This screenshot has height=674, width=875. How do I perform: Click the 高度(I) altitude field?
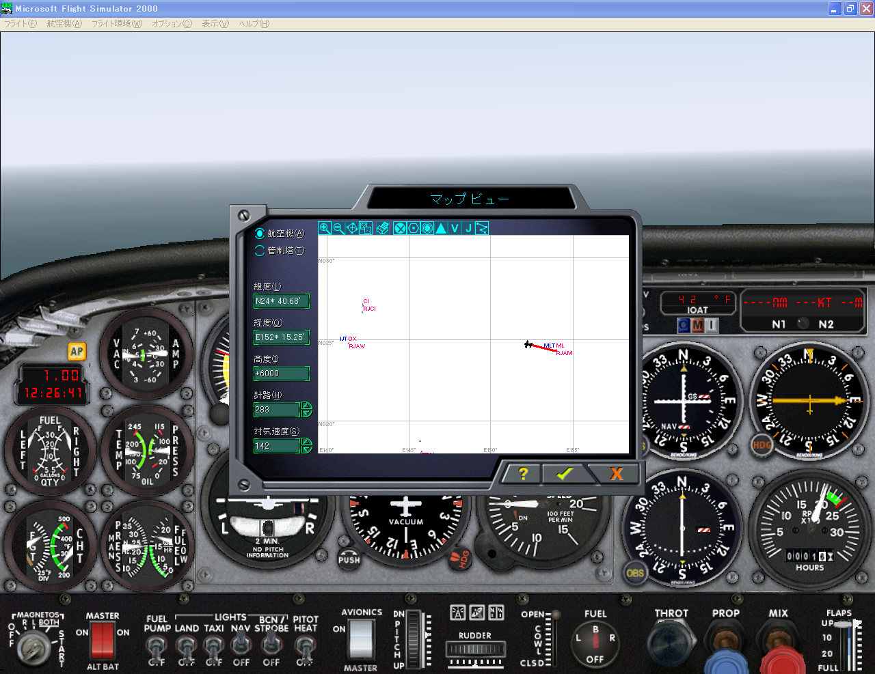click(x=282, y=374)
